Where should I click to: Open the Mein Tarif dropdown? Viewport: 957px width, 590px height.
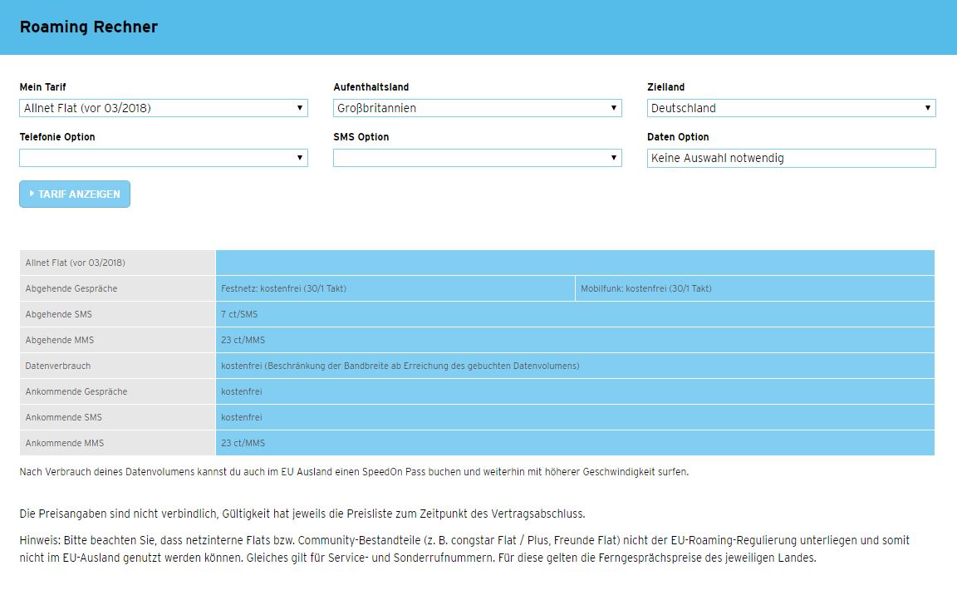pyautogui.click(x=163, y=108)
